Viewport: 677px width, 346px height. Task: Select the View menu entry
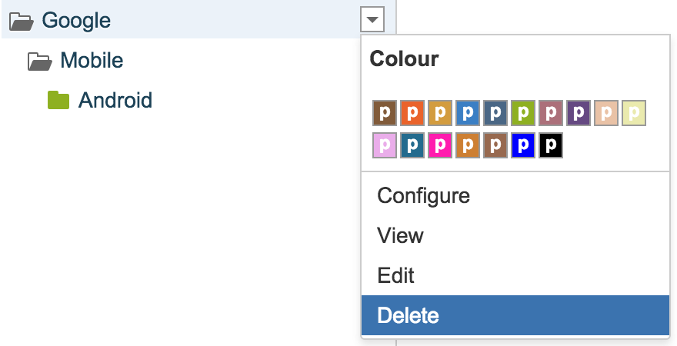click(400, 235)
